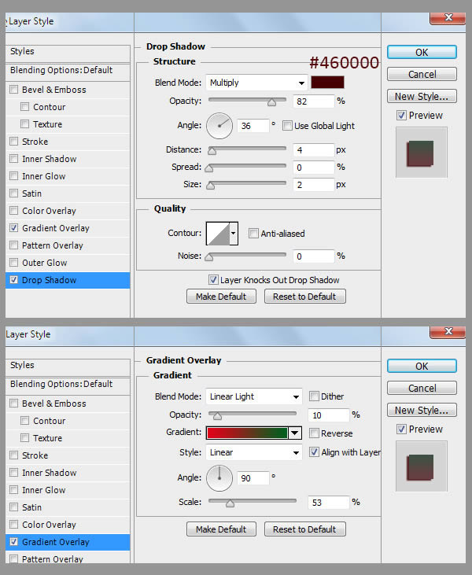Open the Linear Light blend mode dropdown

pos(253,396)
